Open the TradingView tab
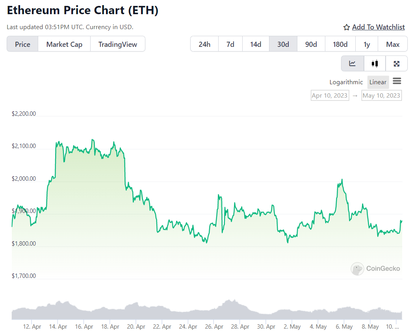The image size is (412, 333). point(118,44)
